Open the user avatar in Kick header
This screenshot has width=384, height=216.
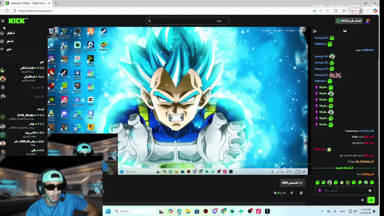(x=368, y=21)
